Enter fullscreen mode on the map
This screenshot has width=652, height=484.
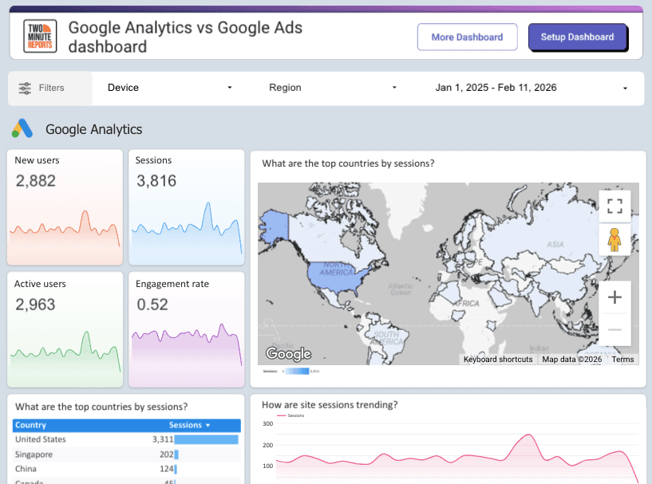click(x=614, y=206)
